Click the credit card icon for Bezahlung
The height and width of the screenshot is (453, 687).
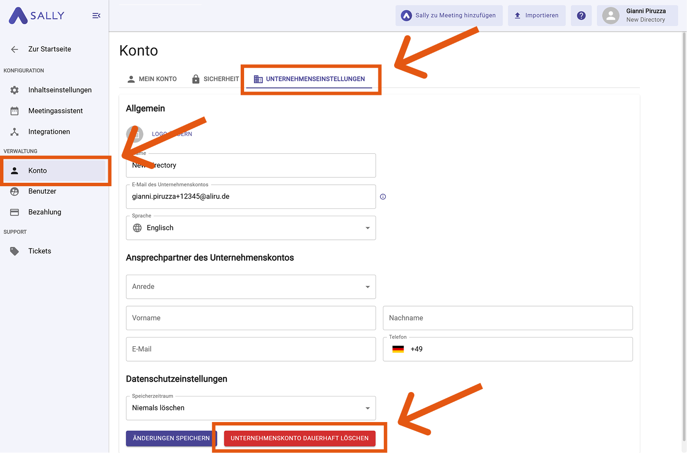[15, 212]
